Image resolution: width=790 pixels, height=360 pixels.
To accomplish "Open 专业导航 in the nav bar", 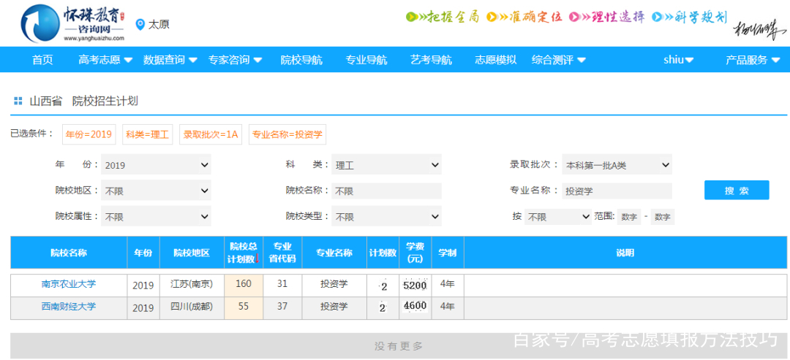I will 366,60.
